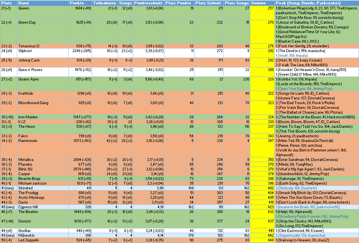The image size is (359, 243).
Task: Select the 'Green Day' band cell
Action: click(x=43, y=32)
